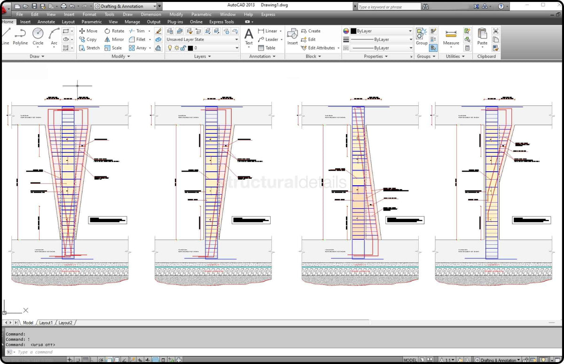Image resolution: width=564 pixels, height=364 pixels.
Task: Insert a Table annotation
Action: (266, 48)
